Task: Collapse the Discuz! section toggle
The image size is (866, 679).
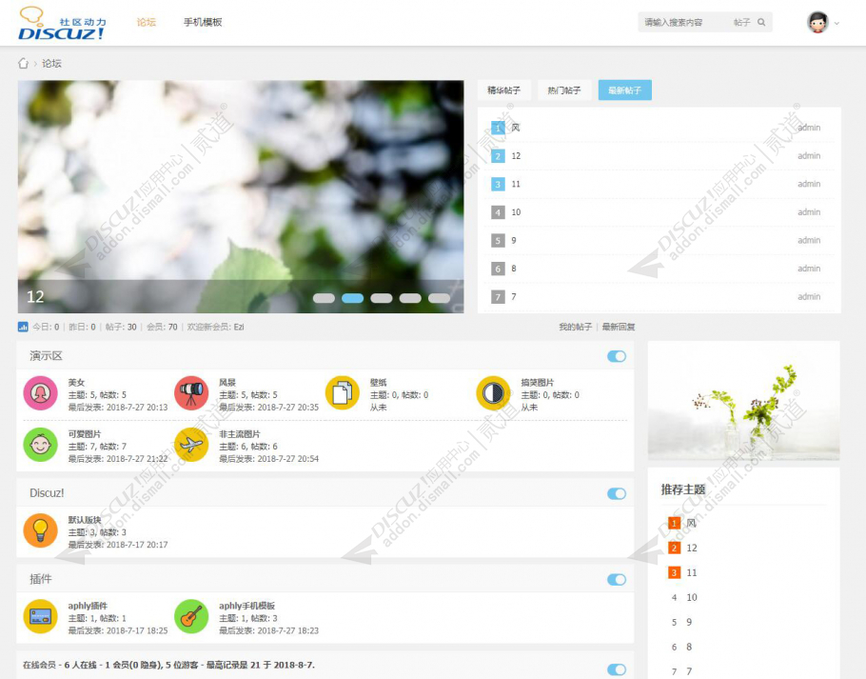Action: (x=617, y=494)
